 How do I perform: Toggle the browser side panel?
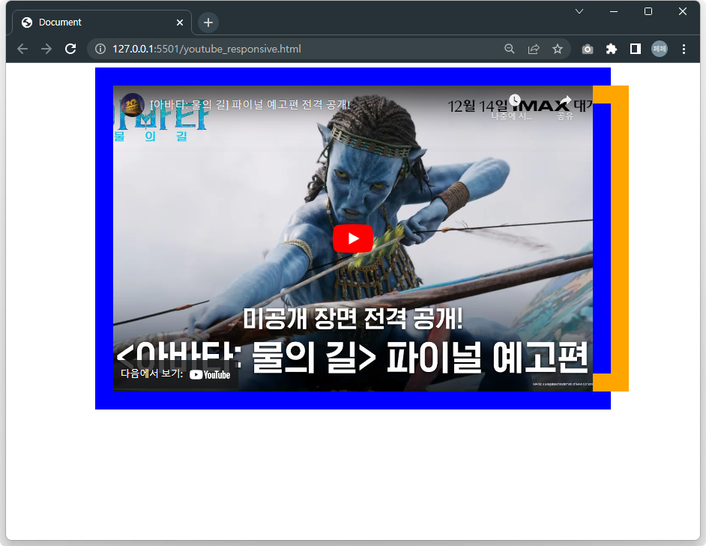point(636,49)
